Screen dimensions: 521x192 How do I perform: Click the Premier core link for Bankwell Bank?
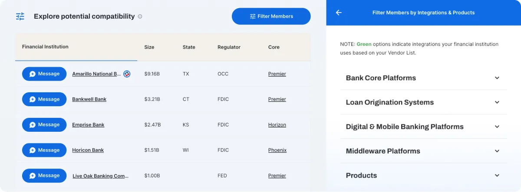click(x=277, y=99)
